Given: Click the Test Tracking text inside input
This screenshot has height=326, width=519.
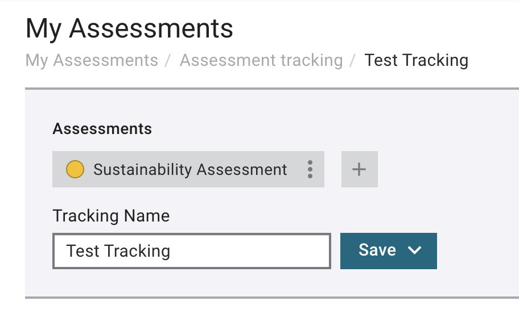Looking at the screenshot, I should coord(118,251).
